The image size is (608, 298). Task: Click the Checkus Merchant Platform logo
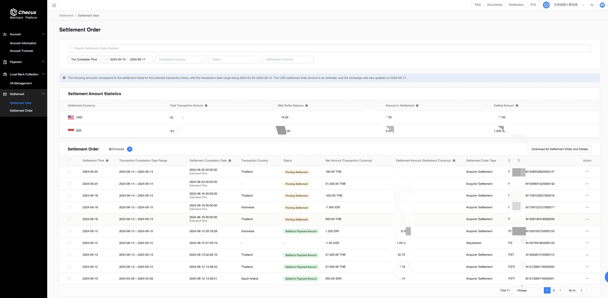coord(23,14)
